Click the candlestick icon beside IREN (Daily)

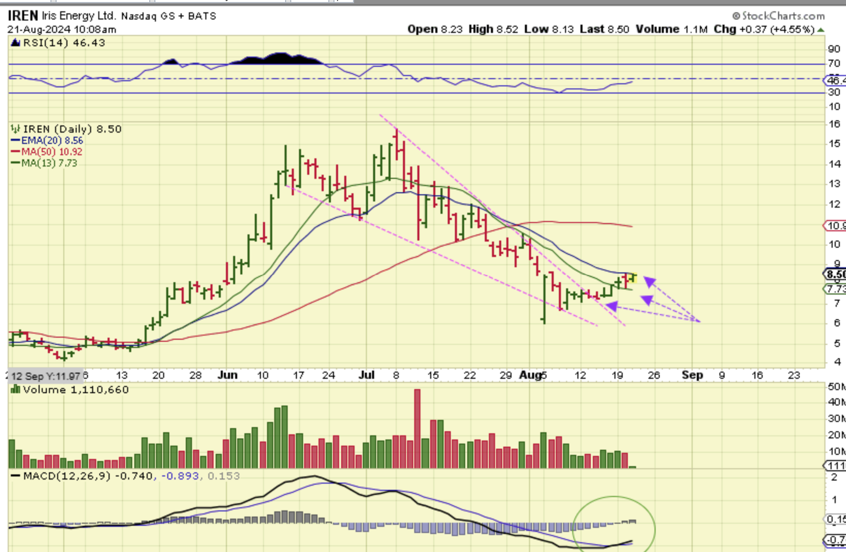15,129
